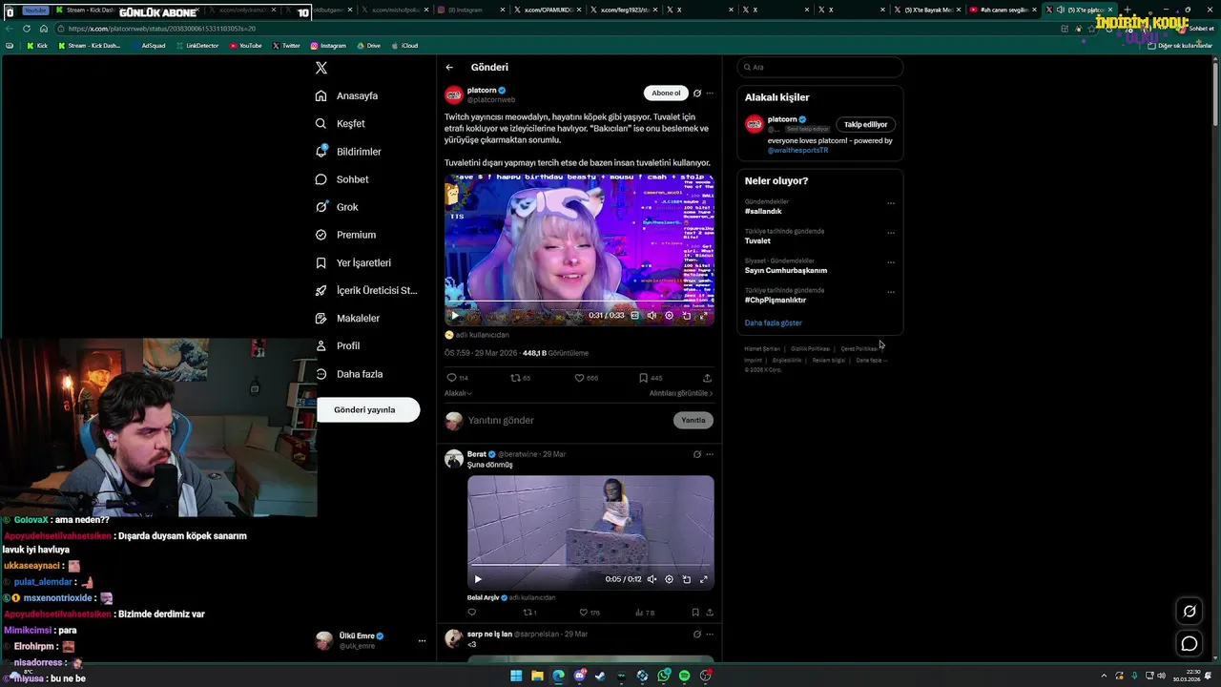
Task: Reply to the post with 114 comments
Action: (x=458, y=378)
